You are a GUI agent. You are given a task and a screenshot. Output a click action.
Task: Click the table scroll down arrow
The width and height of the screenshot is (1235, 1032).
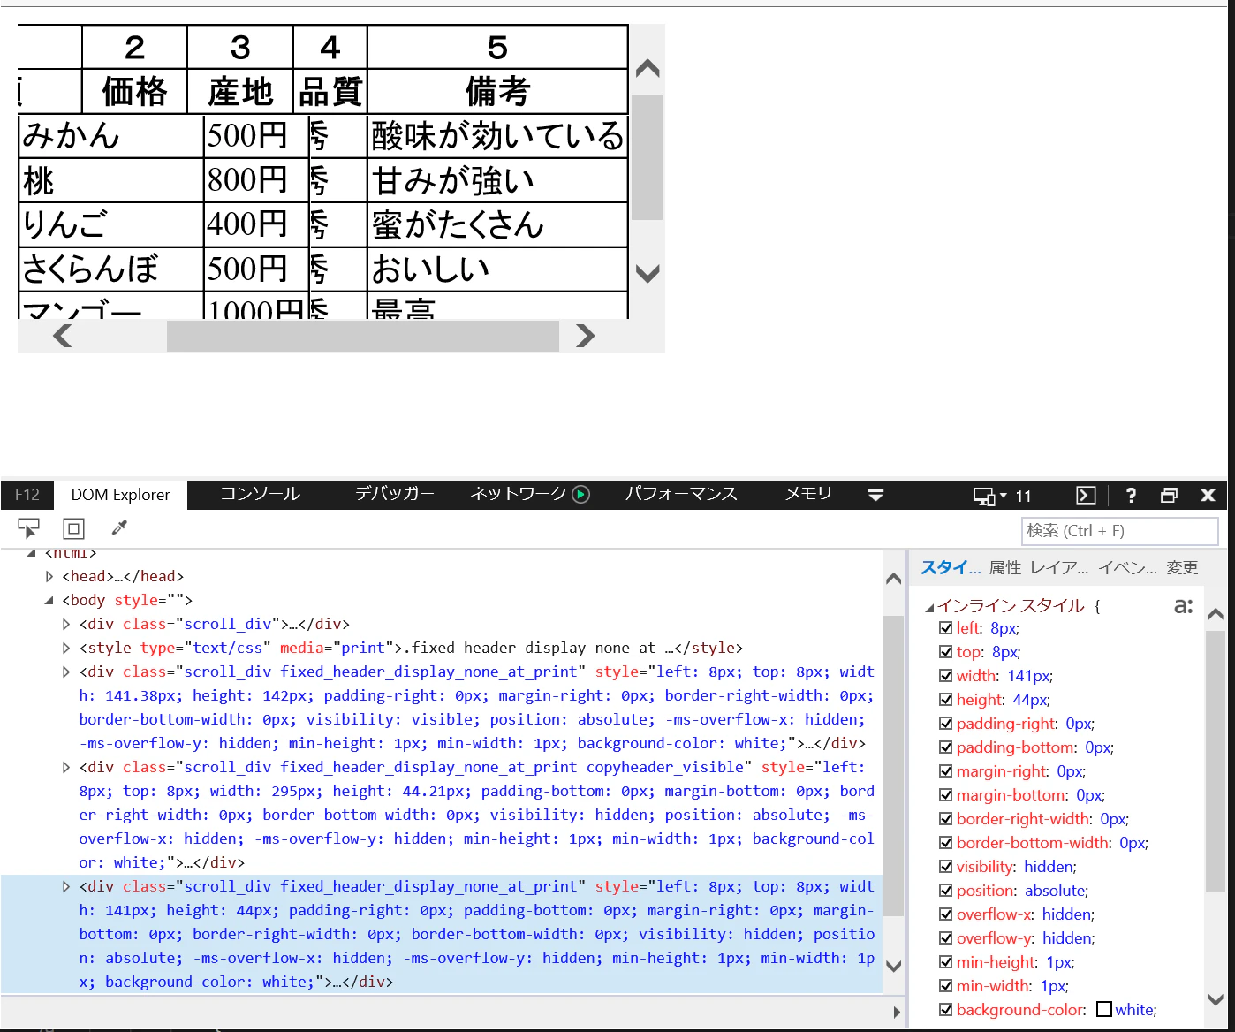click(x=648, y=274)
